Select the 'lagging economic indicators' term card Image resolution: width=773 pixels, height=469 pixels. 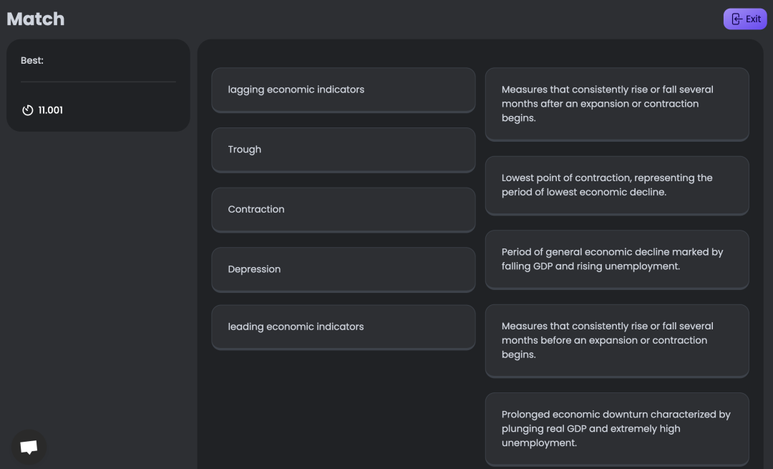point(343,90)
